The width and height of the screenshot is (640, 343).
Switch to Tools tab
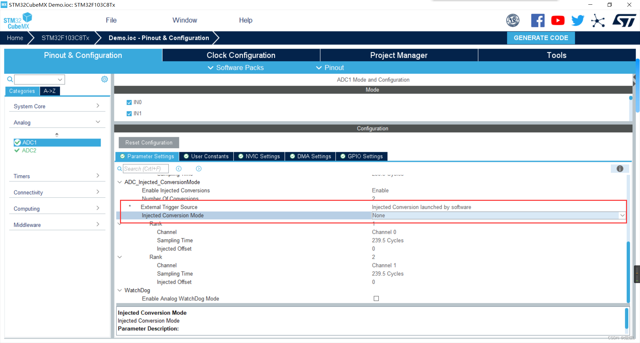pos(557,55)
